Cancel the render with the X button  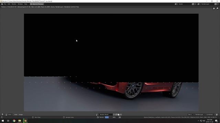[120, 117]
